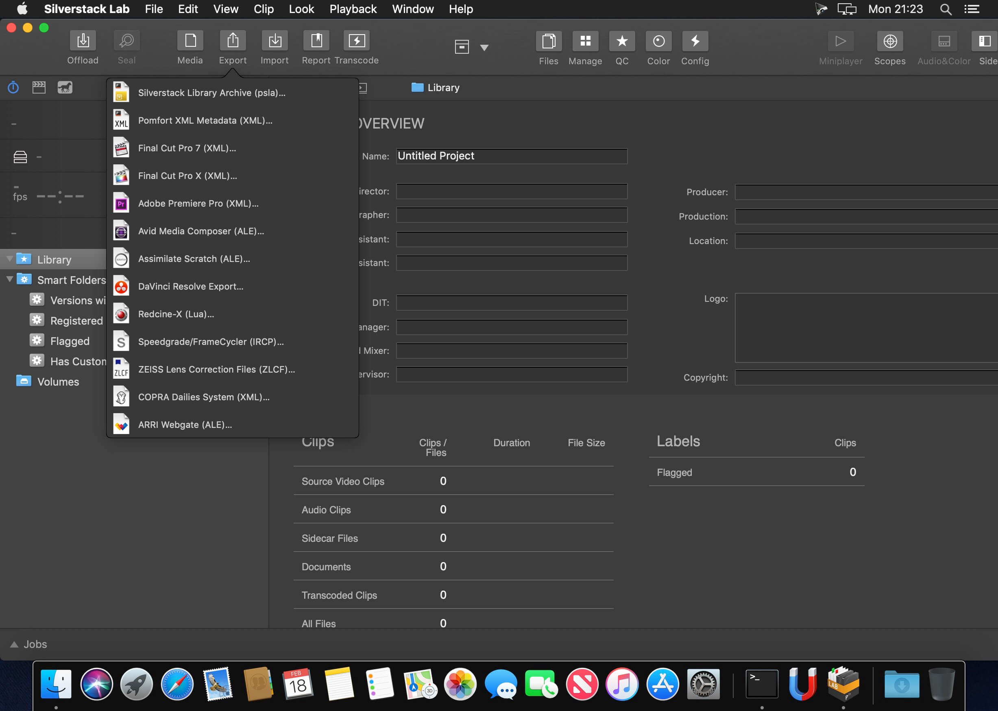
Task: Collapse the Library tree item triangle
Action: [x=9, y=259]
